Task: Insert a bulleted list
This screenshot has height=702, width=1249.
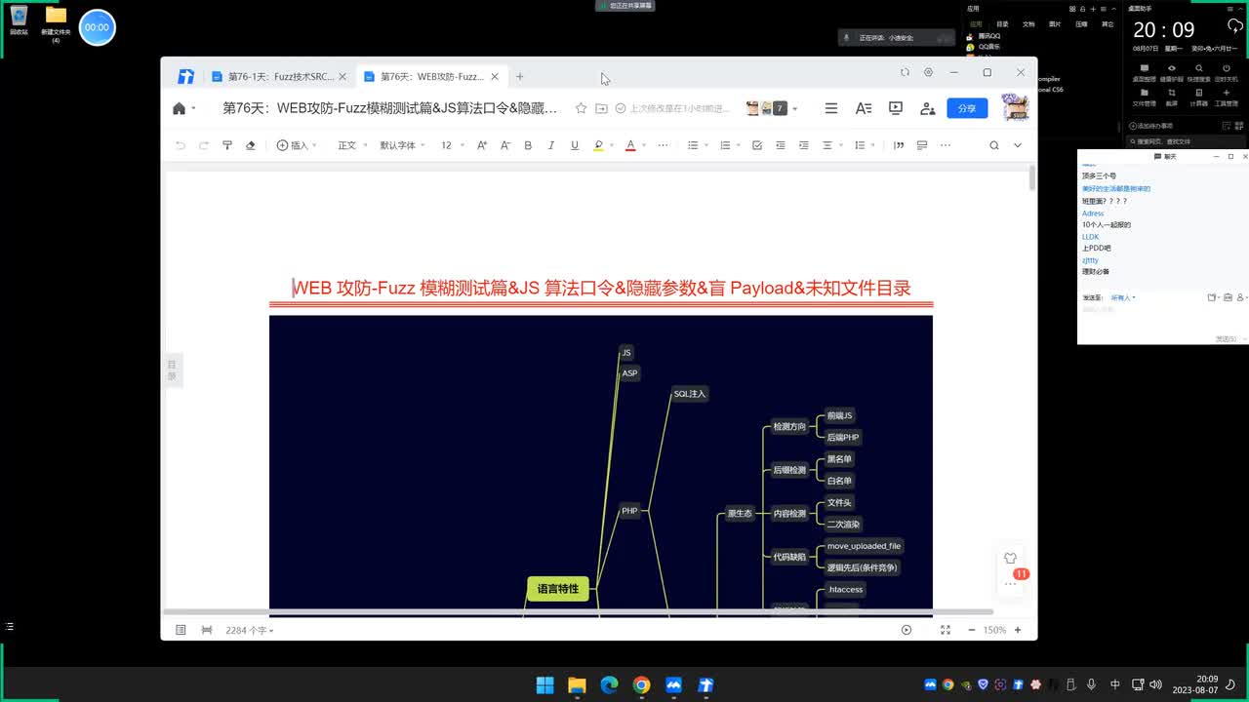Action: (693, 145)
